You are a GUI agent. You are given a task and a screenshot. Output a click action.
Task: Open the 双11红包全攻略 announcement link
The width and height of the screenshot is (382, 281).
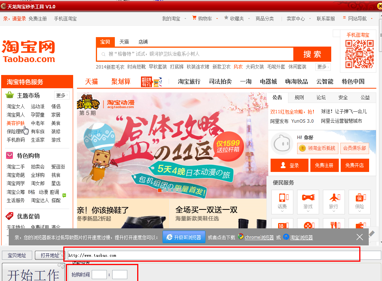pos(292,112)
